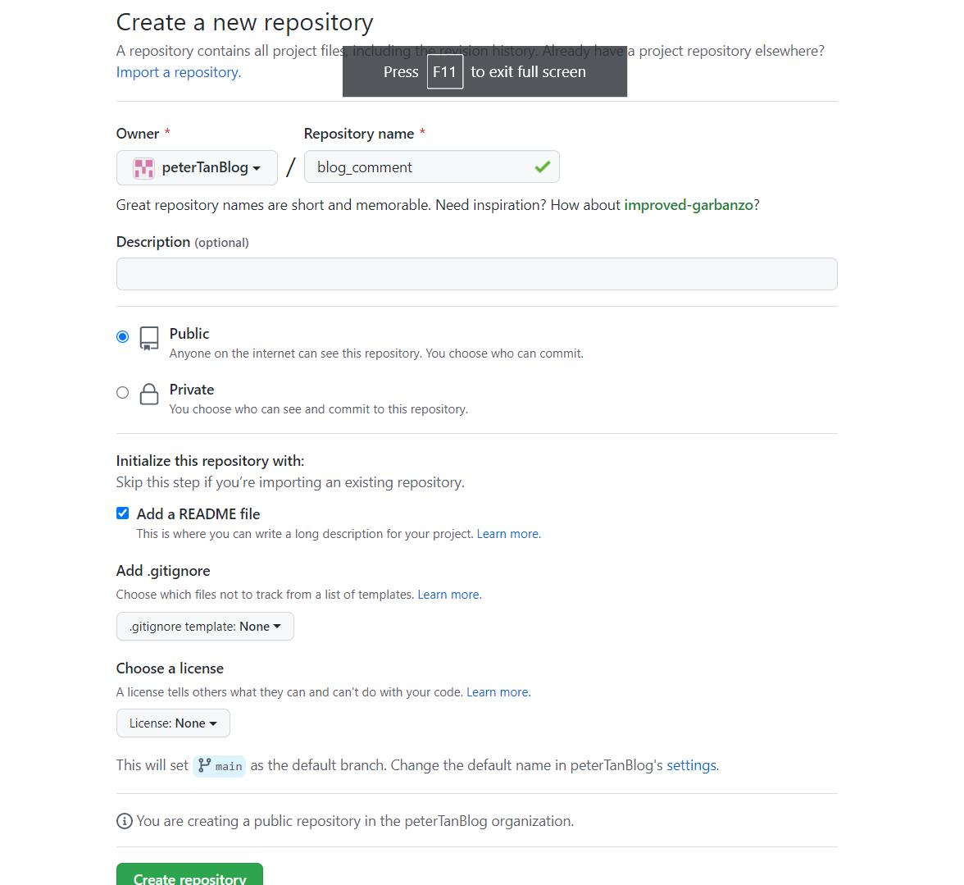Click the info circle icon near the bottom
This screenshot has width=964, height=885.
click(124, 820)
